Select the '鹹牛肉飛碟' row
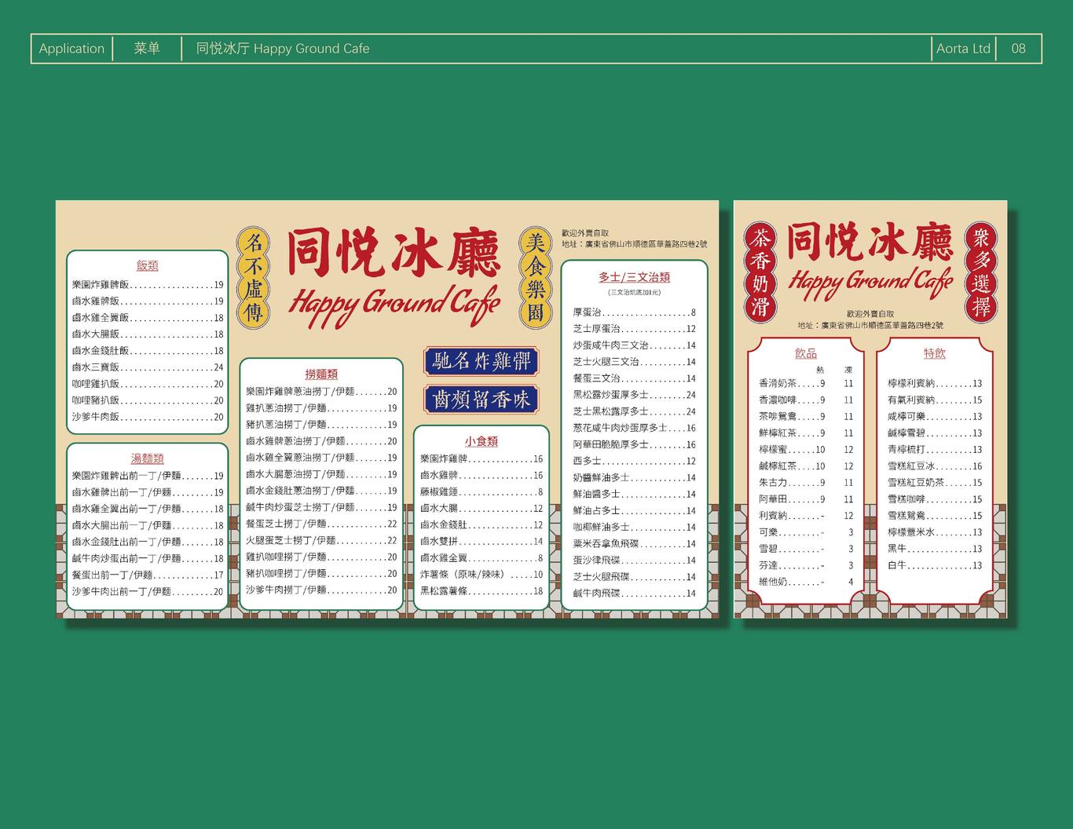1073x829 pixels. 634,593
